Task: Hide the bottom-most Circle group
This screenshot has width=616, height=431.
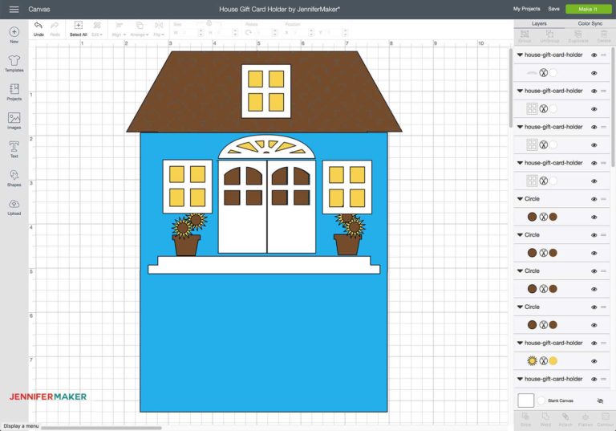Action: 594,307
